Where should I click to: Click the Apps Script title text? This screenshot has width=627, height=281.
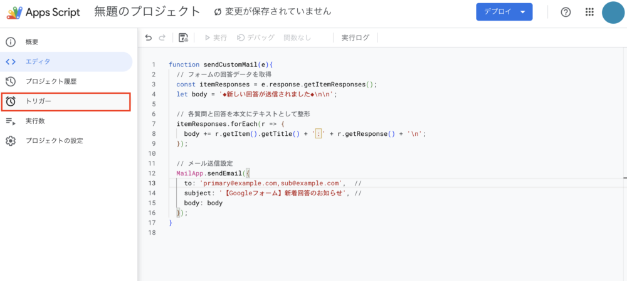(53, 13)
